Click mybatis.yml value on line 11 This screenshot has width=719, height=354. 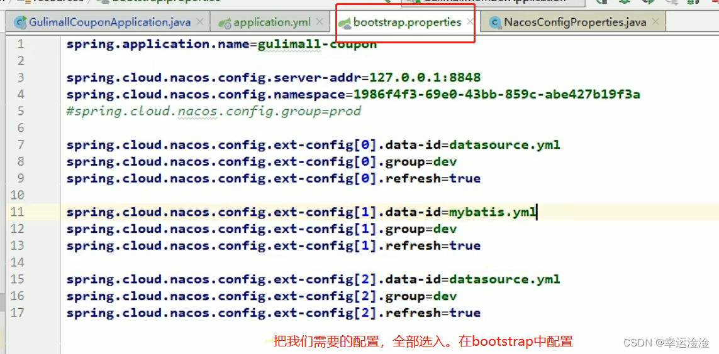pyautogui.click(x=492, y=212)
